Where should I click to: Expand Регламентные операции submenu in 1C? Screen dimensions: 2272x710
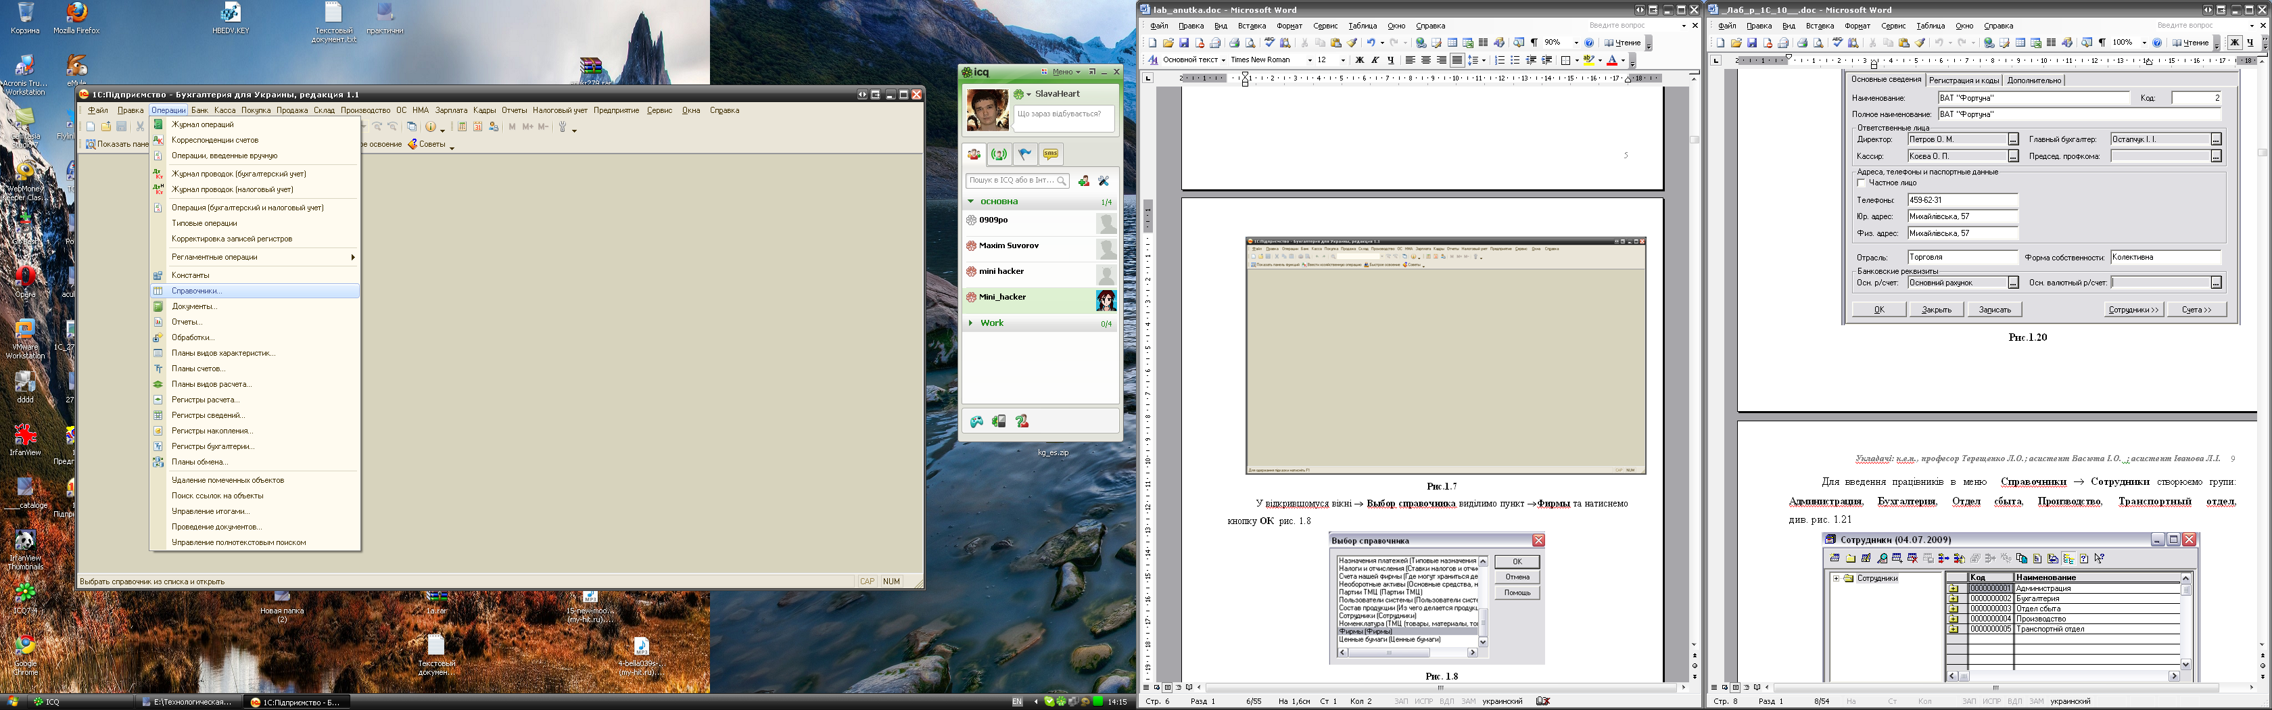click(255, 257)
